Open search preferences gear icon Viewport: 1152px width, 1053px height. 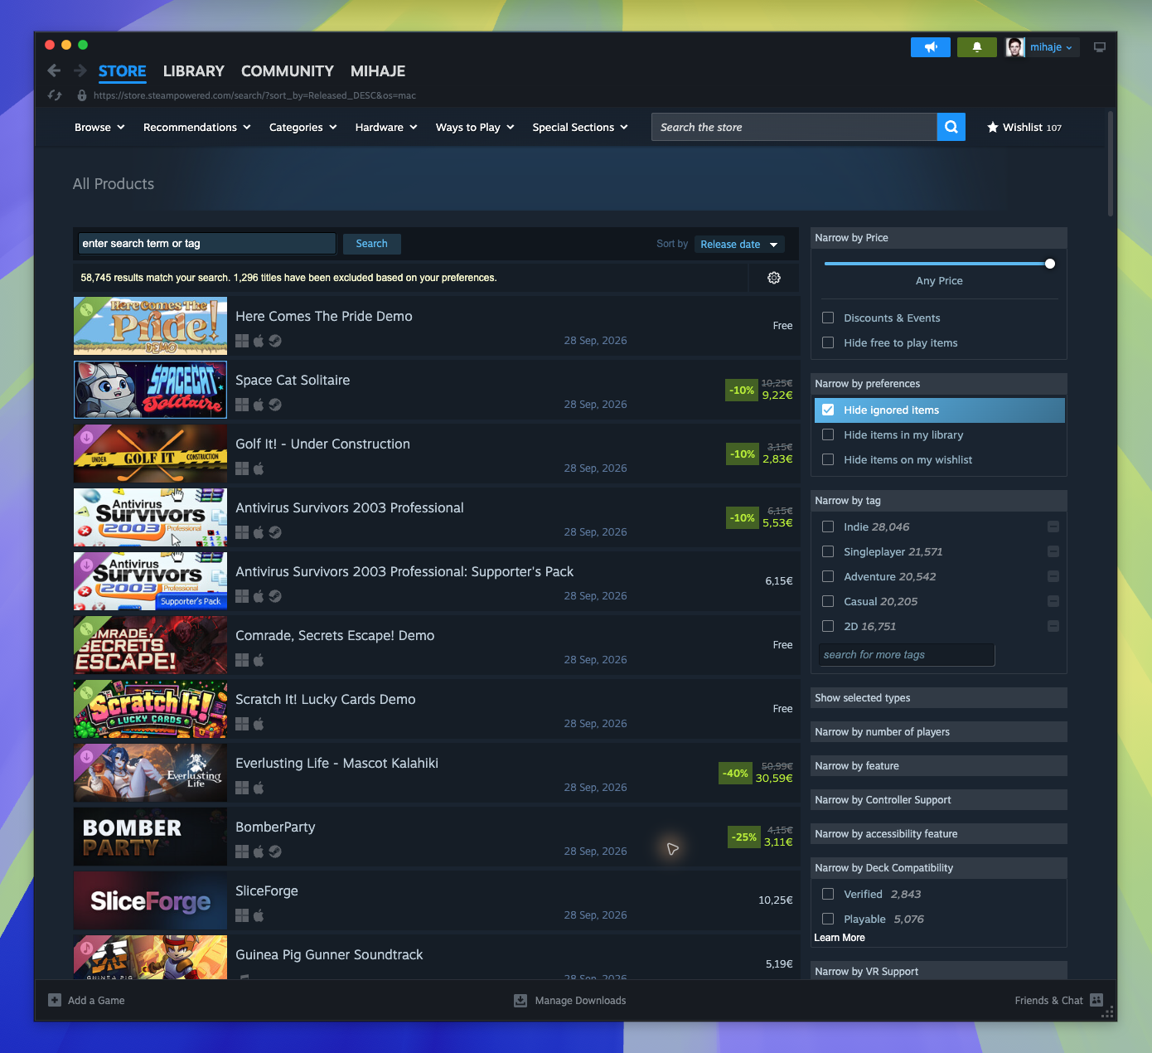coord(774,278)
